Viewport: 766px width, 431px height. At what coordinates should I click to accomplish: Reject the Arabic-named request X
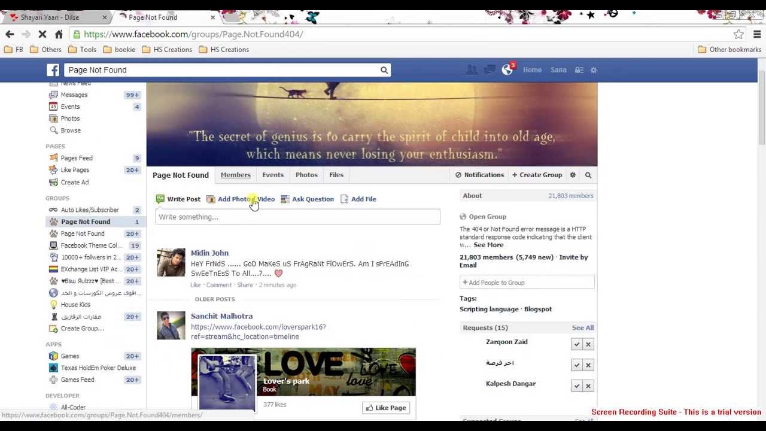coord(588,365)
